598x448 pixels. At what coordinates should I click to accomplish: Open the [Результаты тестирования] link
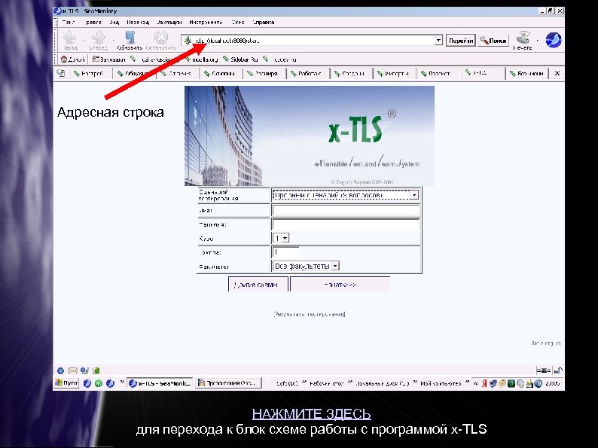pos(310,314)
